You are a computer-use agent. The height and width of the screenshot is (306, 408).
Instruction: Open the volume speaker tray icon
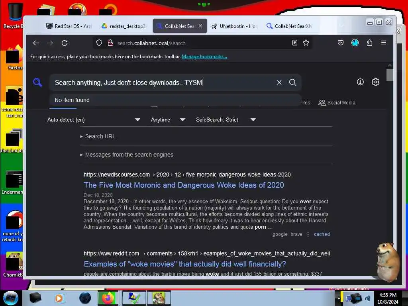point(368,298)
